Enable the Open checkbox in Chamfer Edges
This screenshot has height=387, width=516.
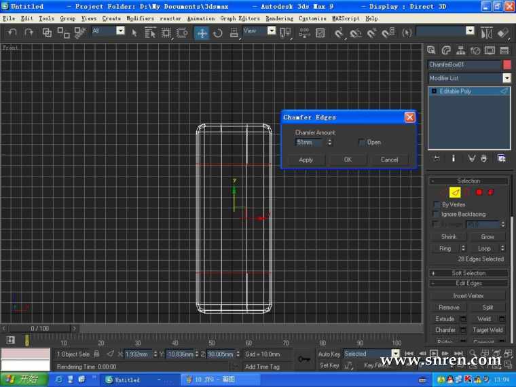tap(362, 143)
